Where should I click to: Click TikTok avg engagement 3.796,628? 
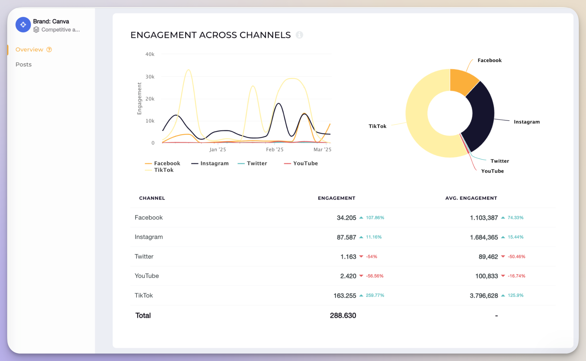(x=484, y=296)
